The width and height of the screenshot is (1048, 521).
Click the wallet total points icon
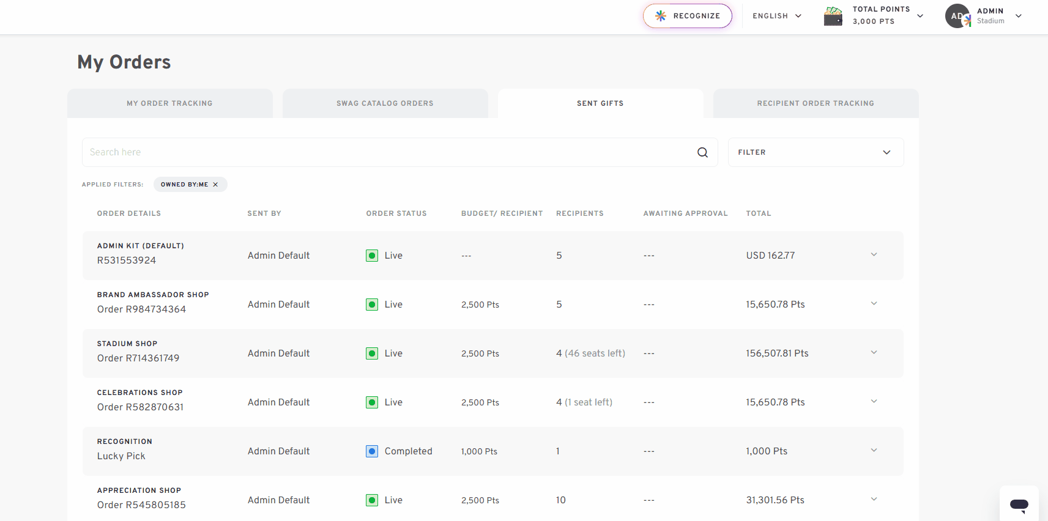tap(833, 16)
